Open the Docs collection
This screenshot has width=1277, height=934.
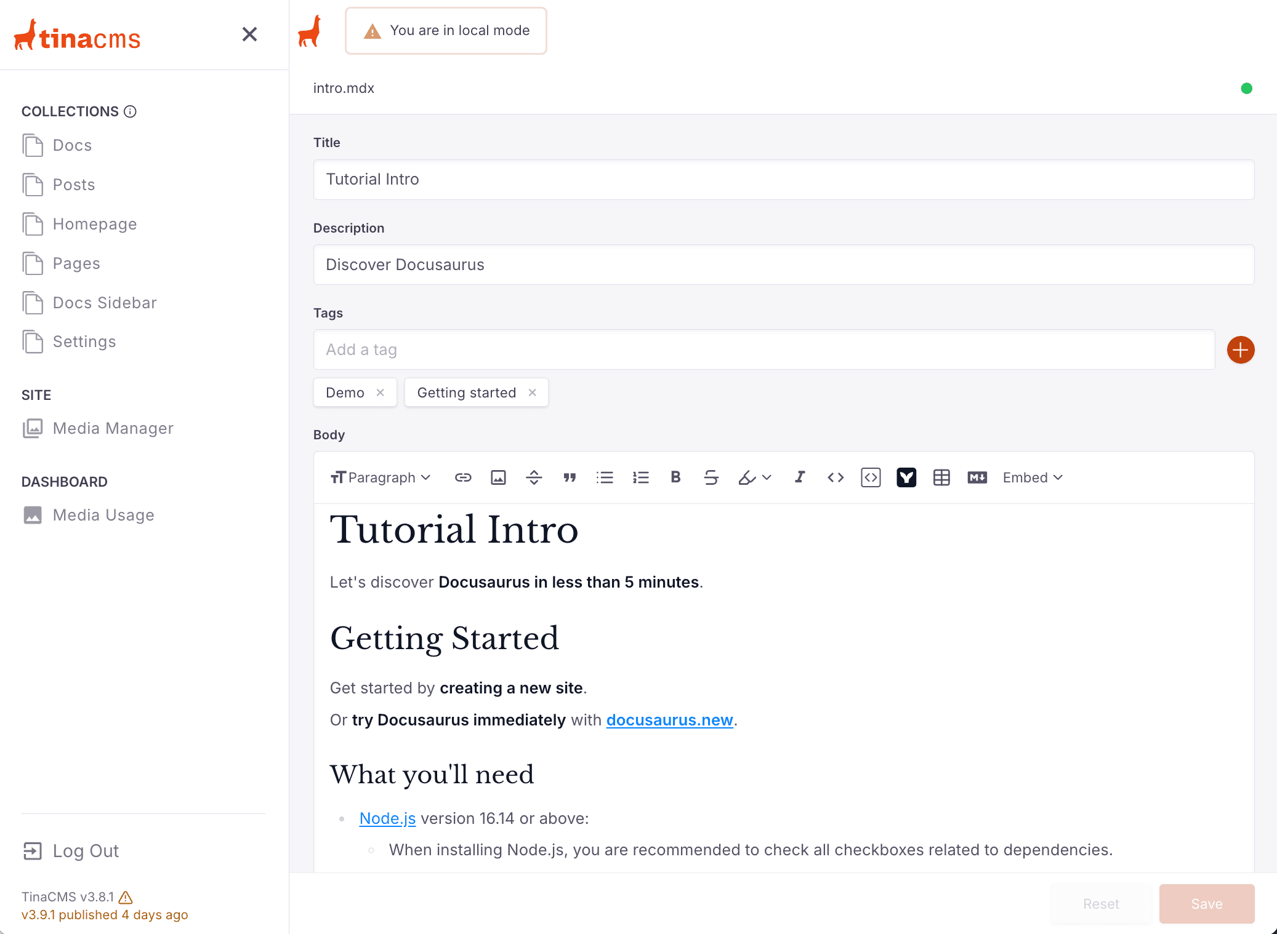click(x=57, y=145)
